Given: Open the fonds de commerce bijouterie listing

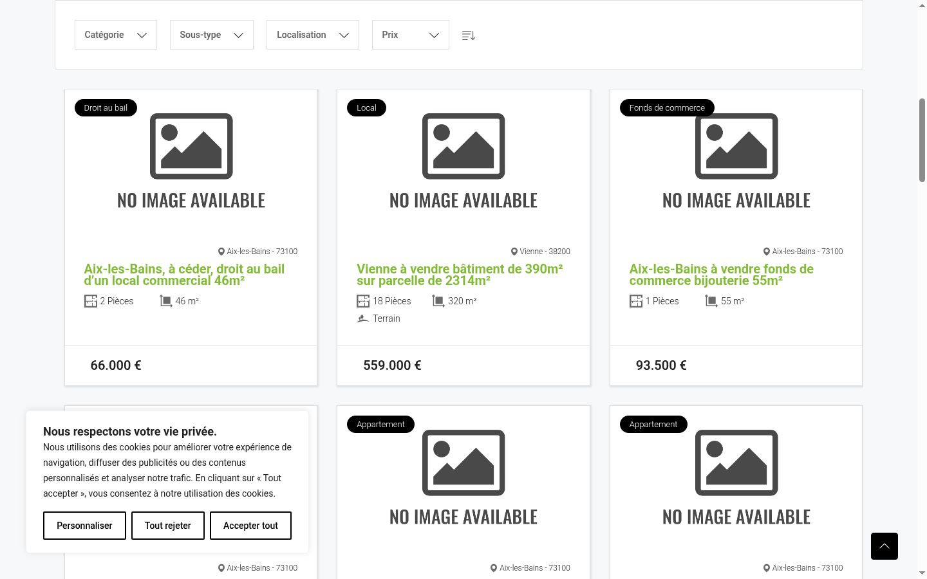Looking at the screenshot, I should [x=722, y=275].
